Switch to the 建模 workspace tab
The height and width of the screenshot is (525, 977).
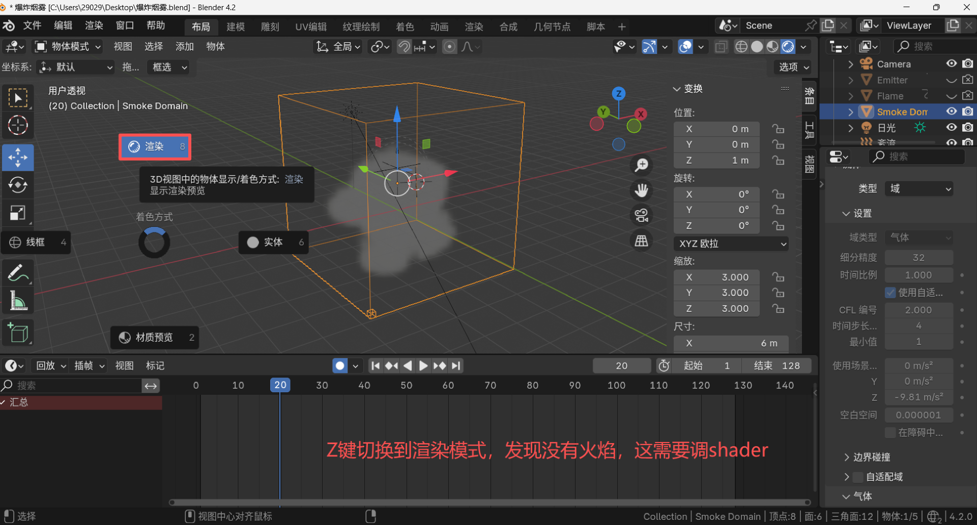[x=236, y=26]
